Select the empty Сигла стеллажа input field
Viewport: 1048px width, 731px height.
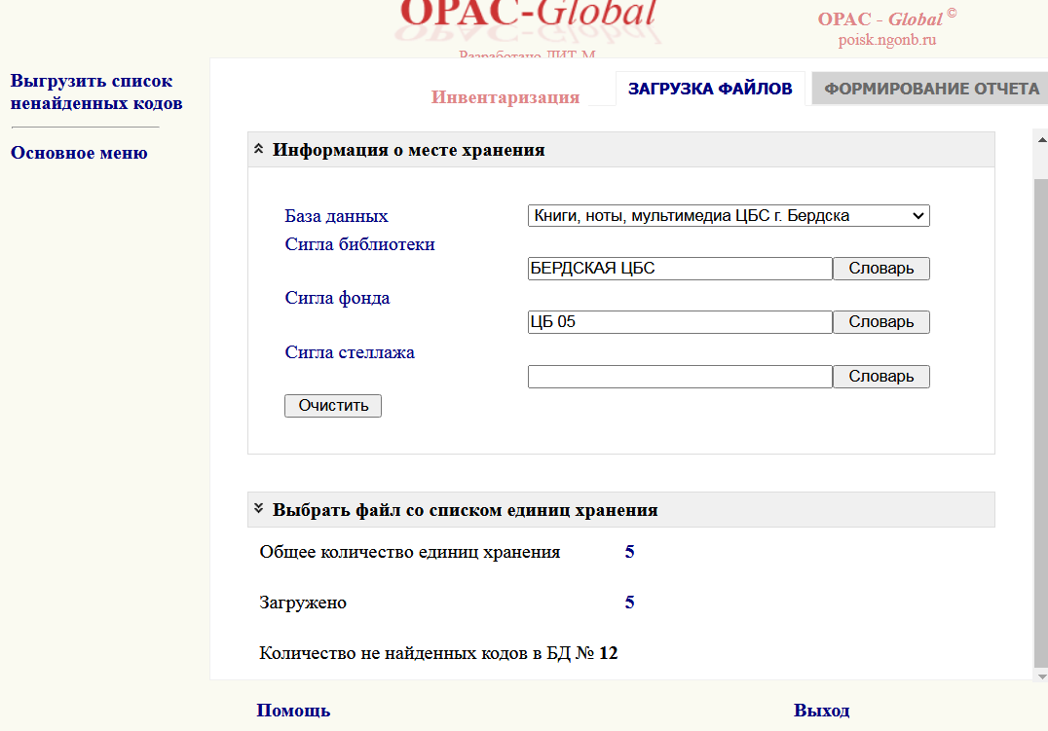point(680,377)
